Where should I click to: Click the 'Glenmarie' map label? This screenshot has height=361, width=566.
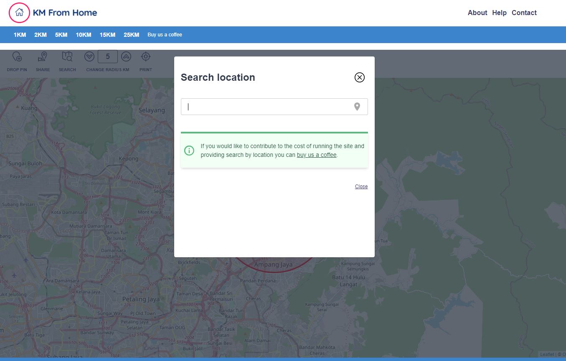point(52,309)
